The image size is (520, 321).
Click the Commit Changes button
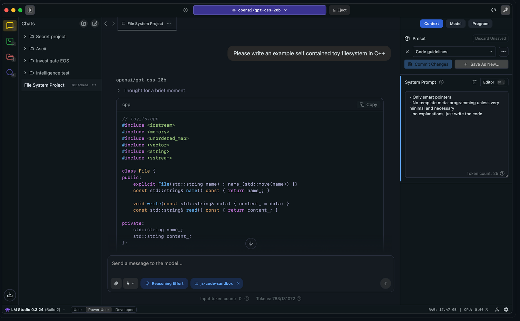(x=428, y=64)
